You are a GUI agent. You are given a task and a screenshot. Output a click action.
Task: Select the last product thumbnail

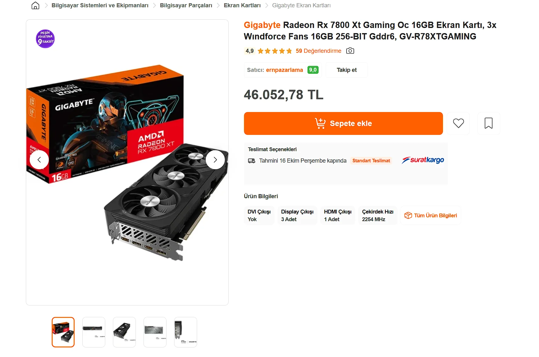click(x=186, y=332)
